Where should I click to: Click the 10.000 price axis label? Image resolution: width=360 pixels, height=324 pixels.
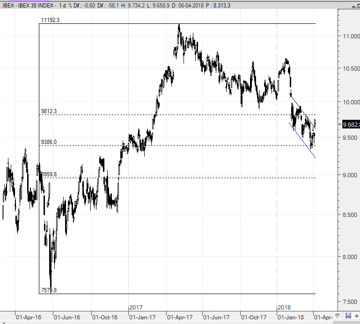coord(351,102)
